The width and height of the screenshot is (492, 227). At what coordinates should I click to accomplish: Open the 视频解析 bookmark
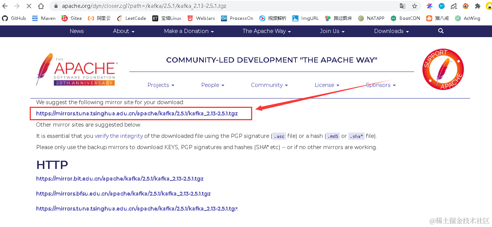pos(272,18)
